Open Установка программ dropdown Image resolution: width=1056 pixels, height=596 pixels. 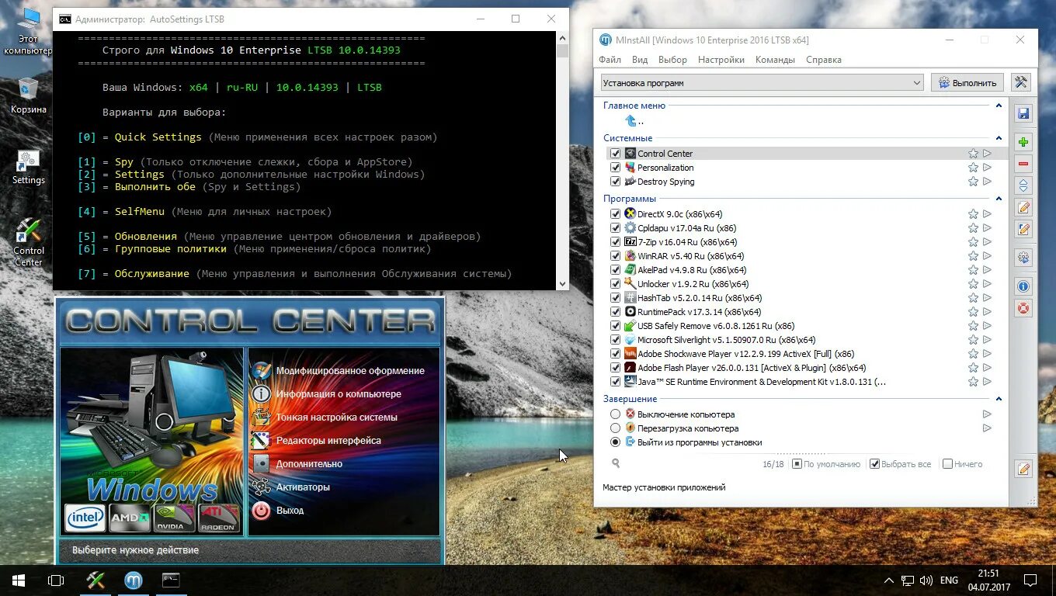[762, 83]
